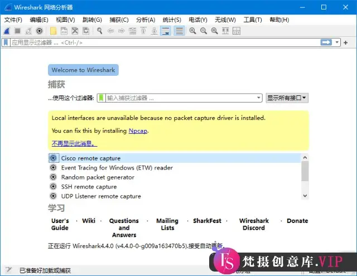The image size is (357, 276).
Task: Open the User's Guide link
Action: 60,224
